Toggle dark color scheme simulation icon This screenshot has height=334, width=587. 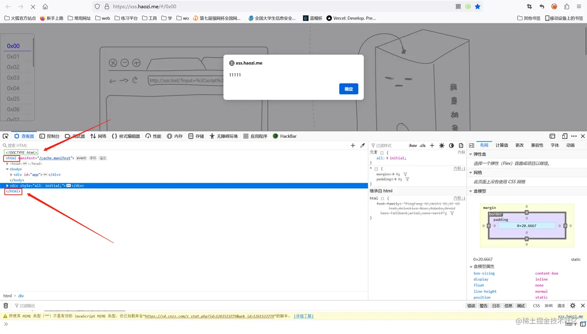[452, 146]
